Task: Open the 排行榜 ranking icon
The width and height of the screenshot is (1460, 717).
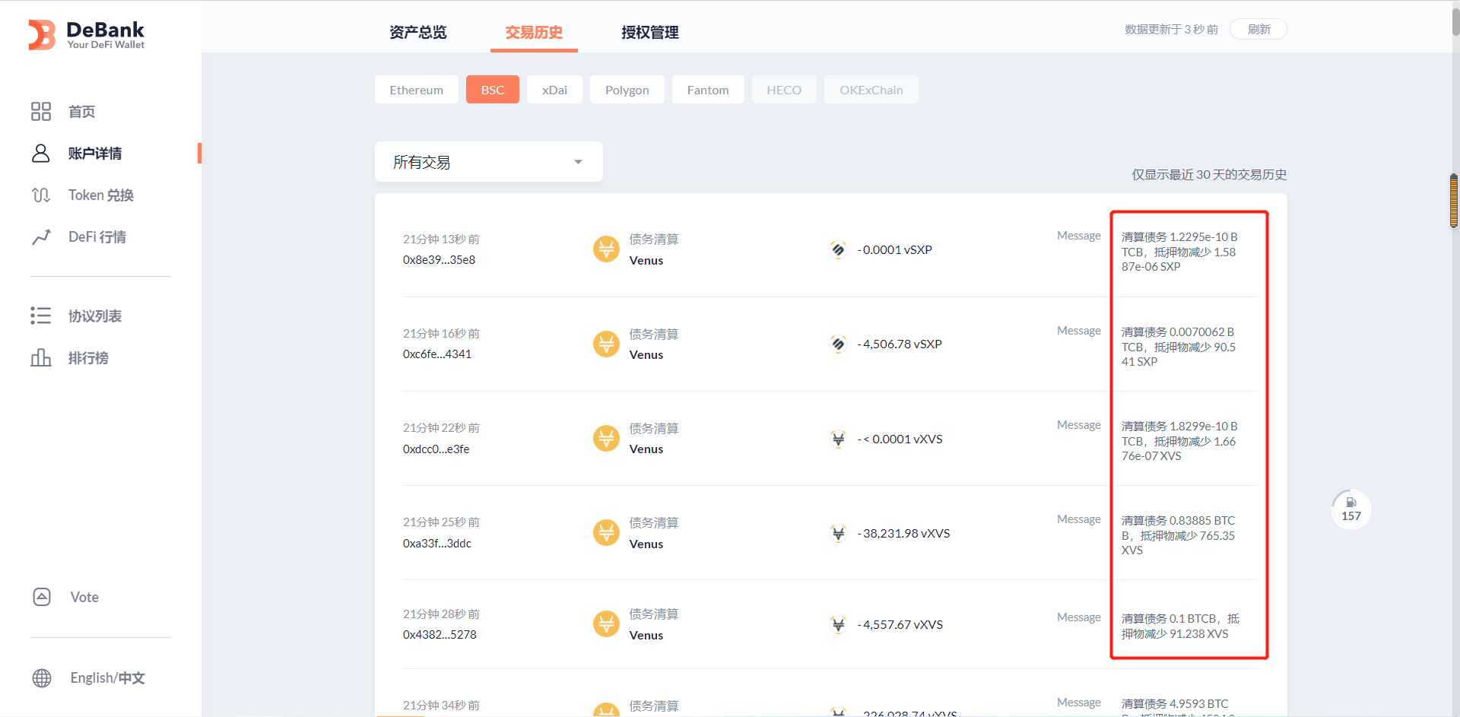Action: [41, 357]
